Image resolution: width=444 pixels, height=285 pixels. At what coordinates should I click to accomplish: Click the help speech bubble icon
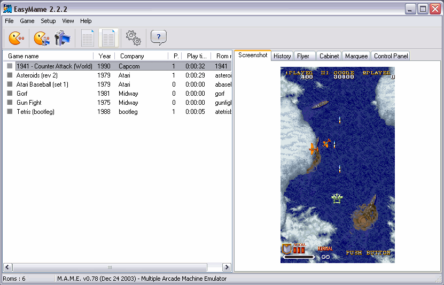[159, 37]
